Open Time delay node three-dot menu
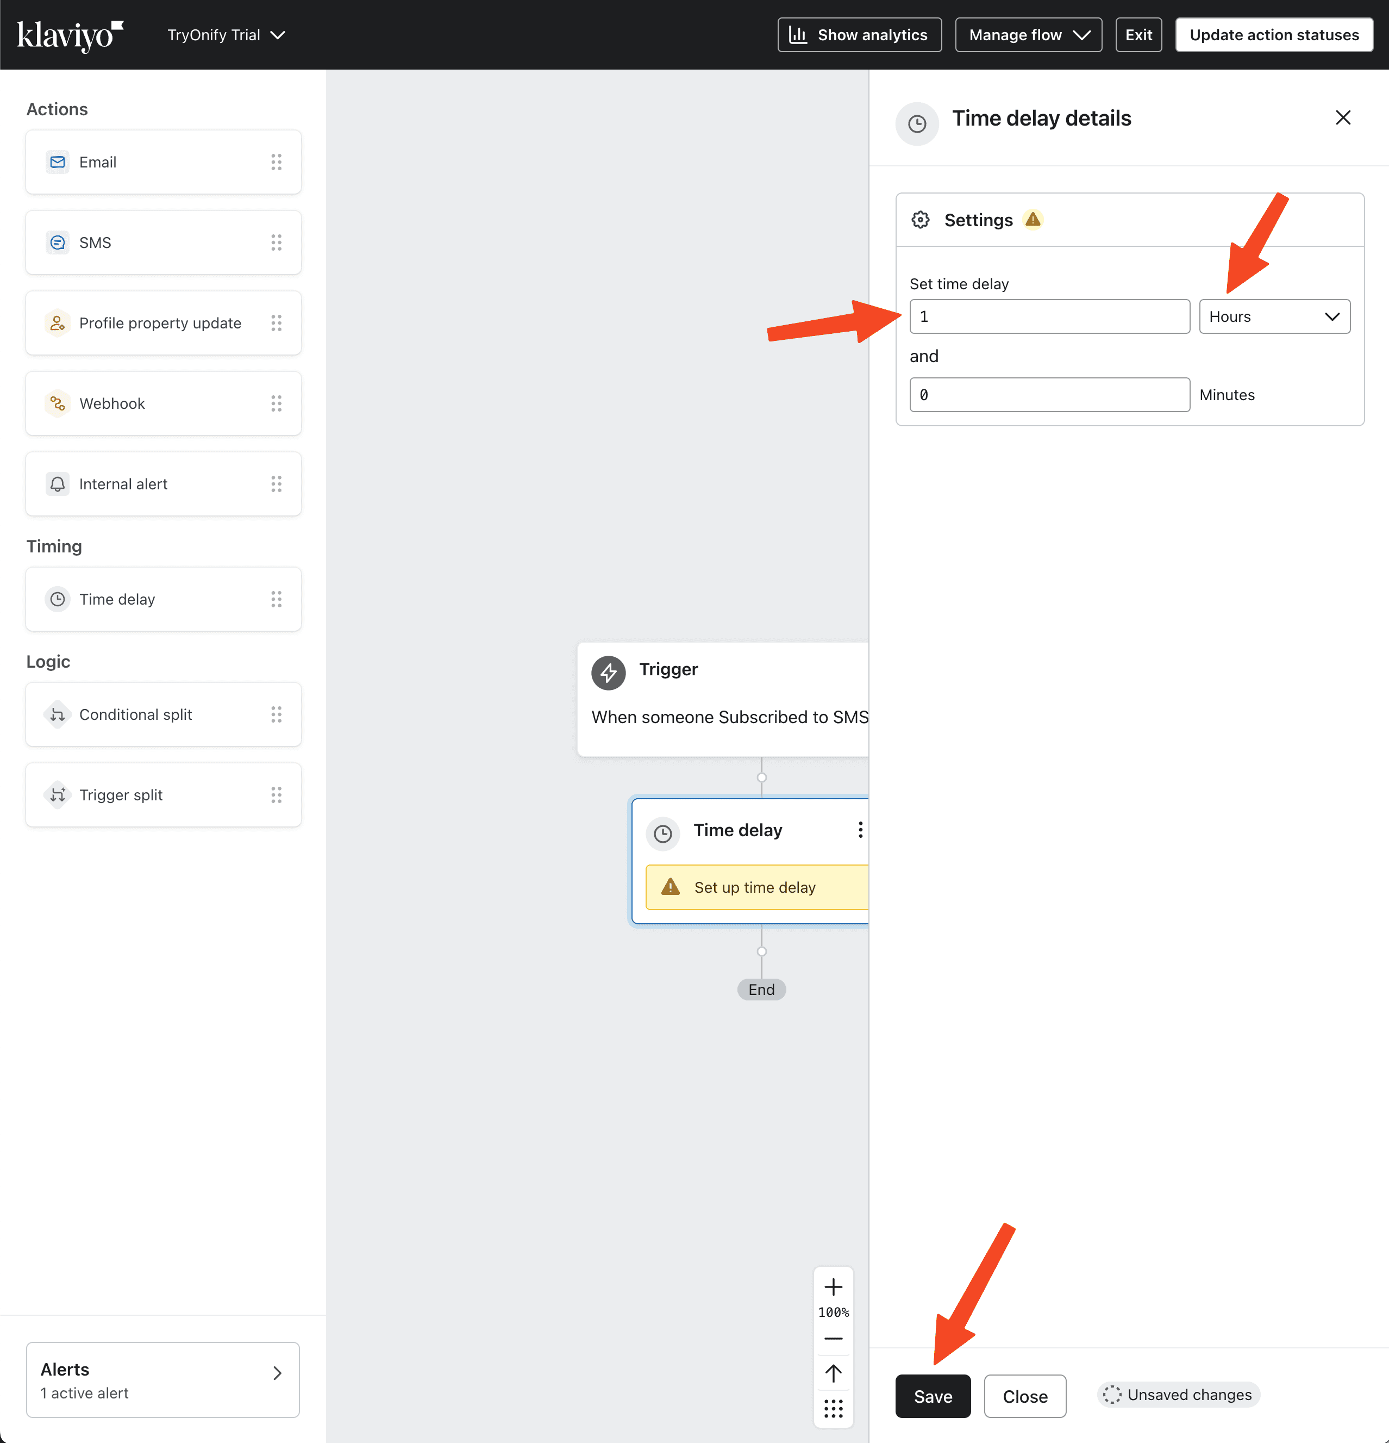This screenshot has width=1389, height=1443. pyautogui.click(x=860, y=830)
